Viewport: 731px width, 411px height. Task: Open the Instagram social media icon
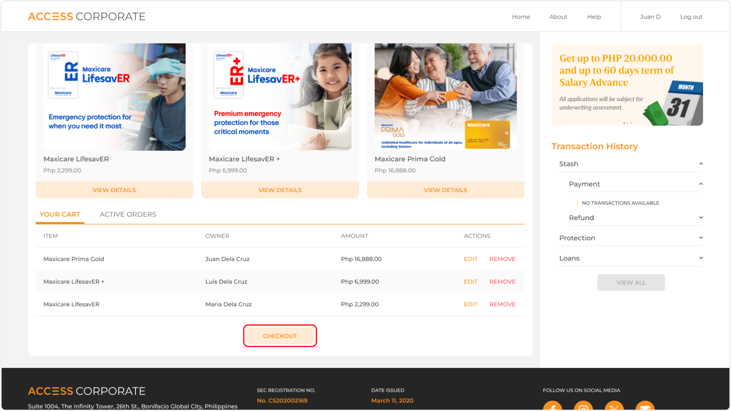(583, 406)
